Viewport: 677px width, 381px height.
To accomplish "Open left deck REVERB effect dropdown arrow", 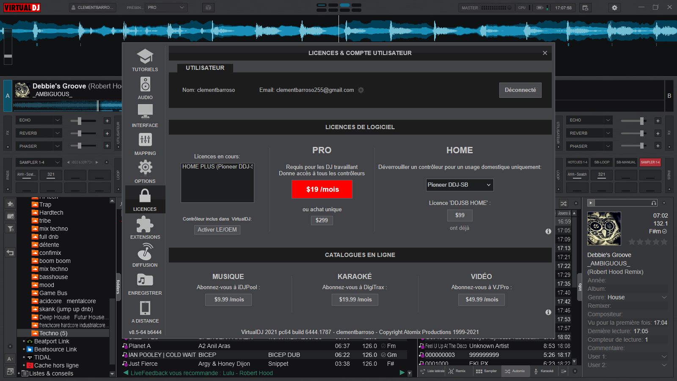I will pyautogui.click(x=57, y=133).
